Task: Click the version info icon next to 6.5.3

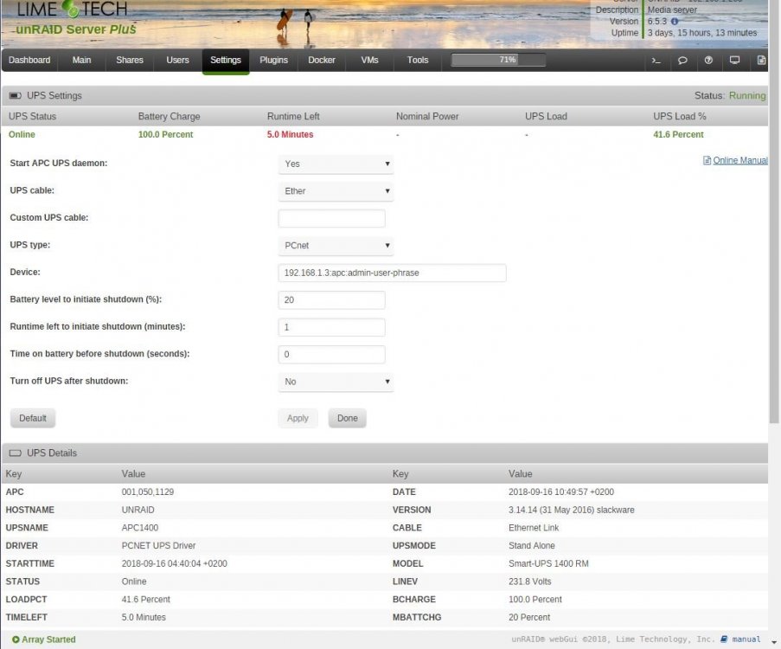Action: 675,22
